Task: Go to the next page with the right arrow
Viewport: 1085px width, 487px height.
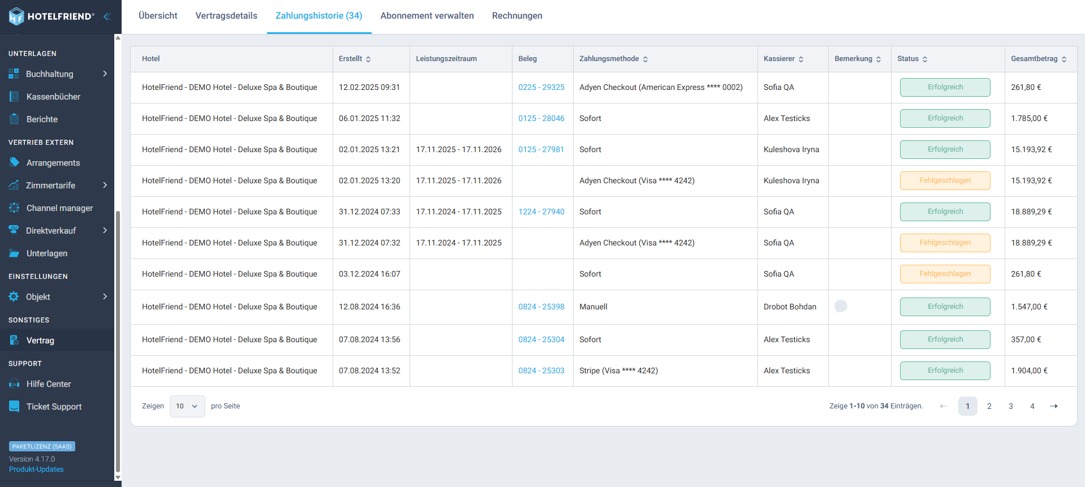Action: tap(1054, 406)
